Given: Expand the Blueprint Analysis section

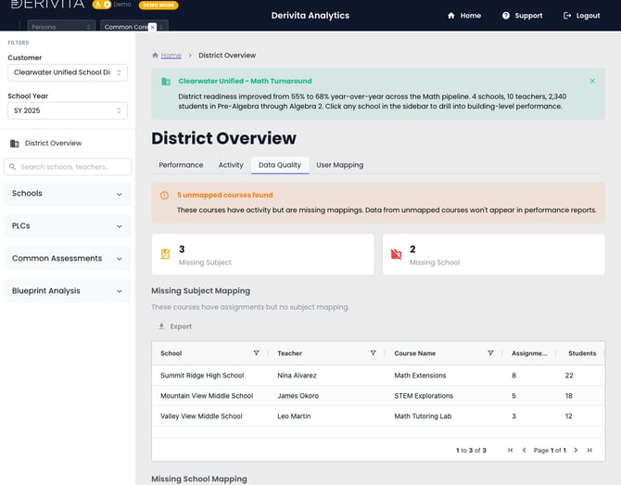Looking at the screenshot, I should click(x=68, y=291).
